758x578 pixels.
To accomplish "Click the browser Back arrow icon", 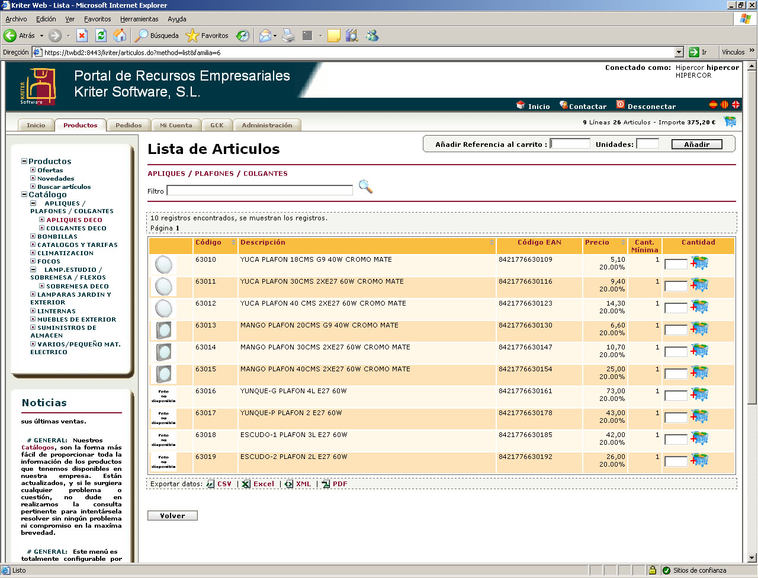I will click(10, 36).
